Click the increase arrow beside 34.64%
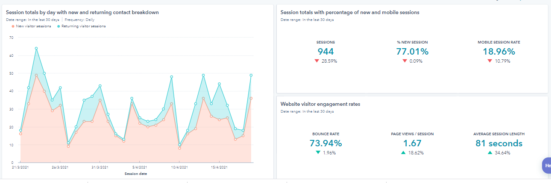Viewport: 551px width, 183px height. pyautogui.click(x=489, y=153)
